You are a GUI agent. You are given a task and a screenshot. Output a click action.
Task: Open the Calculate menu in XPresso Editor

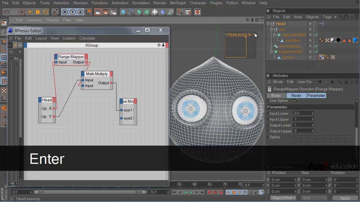(x=87, y=38)
